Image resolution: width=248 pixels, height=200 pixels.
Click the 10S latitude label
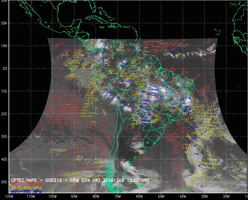coord(4,91)
